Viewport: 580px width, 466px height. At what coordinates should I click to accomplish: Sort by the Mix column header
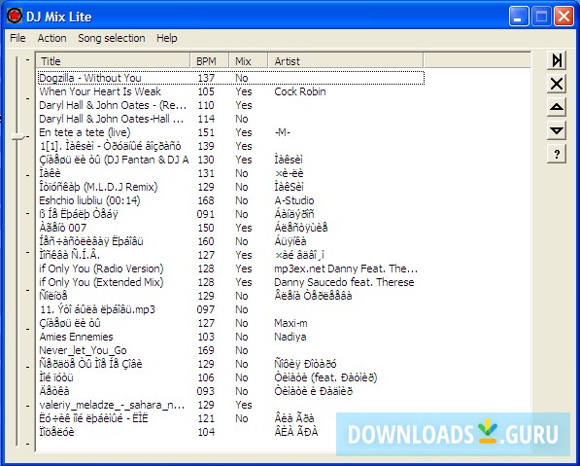[248, 61]
